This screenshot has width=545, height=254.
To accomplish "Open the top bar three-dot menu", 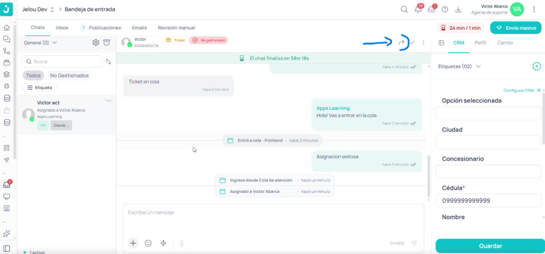I will coord(534,9).
